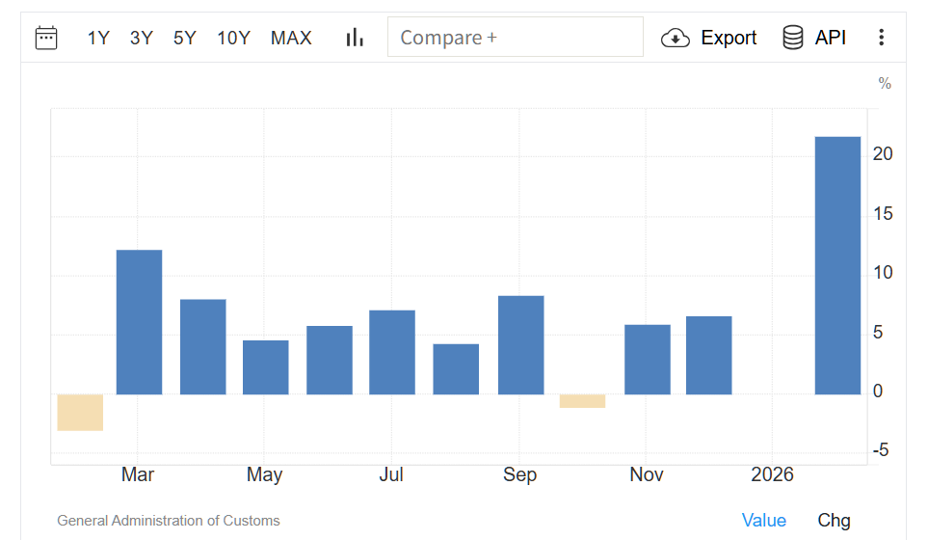Click the first negative tan bar before March
This screenshot has width=928, height=540.
[x=80, y=412]
